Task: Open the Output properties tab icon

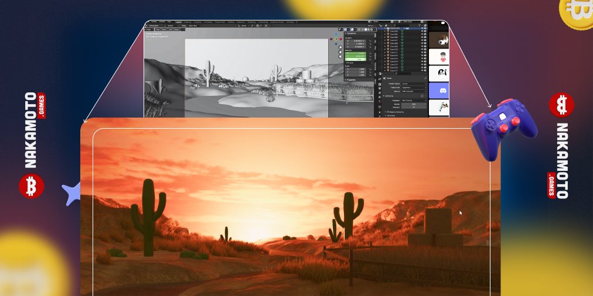Action: point(380,88)
